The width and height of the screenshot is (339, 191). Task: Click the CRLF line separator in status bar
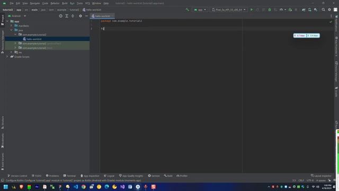coord(301,180)
